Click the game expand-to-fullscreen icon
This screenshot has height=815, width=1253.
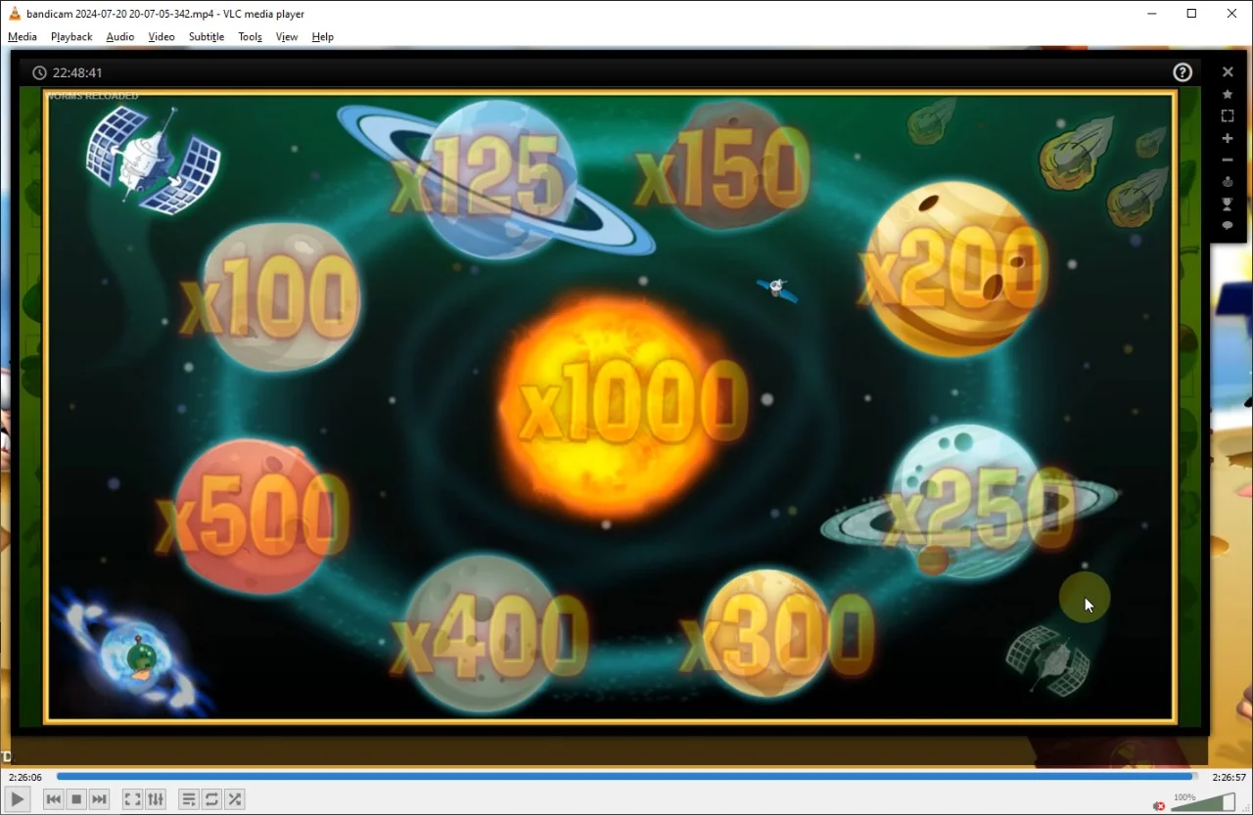[1228, 115]
